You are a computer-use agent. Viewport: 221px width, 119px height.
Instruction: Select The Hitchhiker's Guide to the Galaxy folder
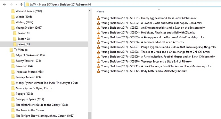(42, 105)
